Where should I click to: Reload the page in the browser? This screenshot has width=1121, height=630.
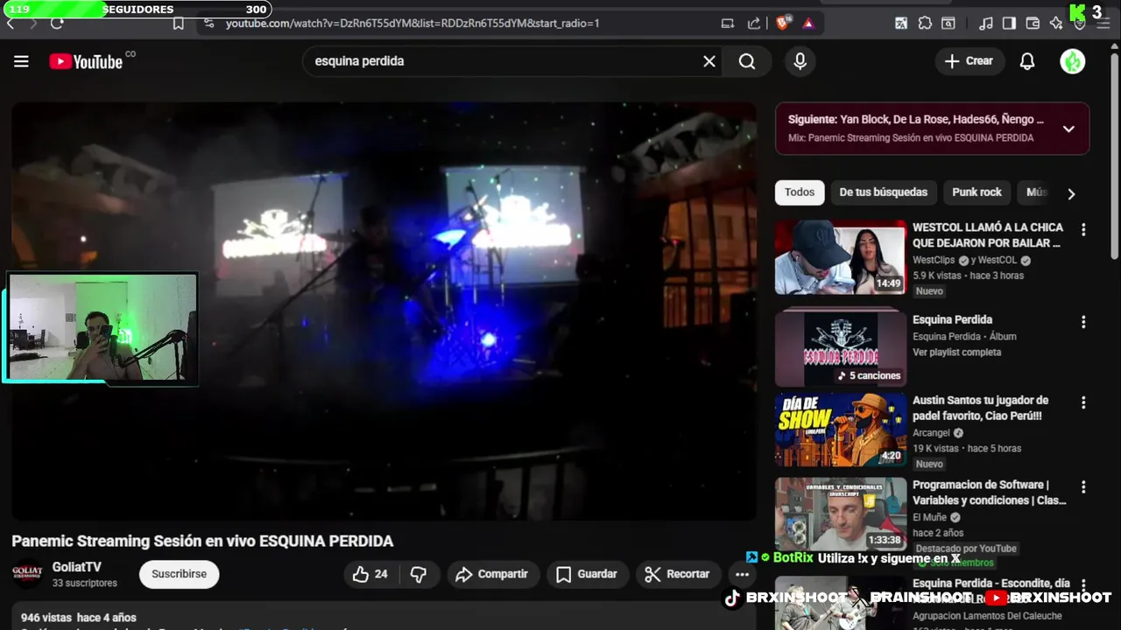(x=57, y=24)
